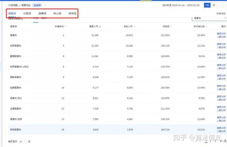Sort by 点击率 column arrow icon
227x147 pixels.
click(171, 26)
